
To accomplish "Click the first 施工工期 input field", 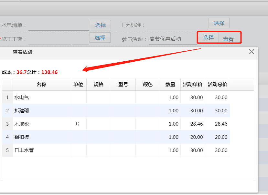I will 49,39.
